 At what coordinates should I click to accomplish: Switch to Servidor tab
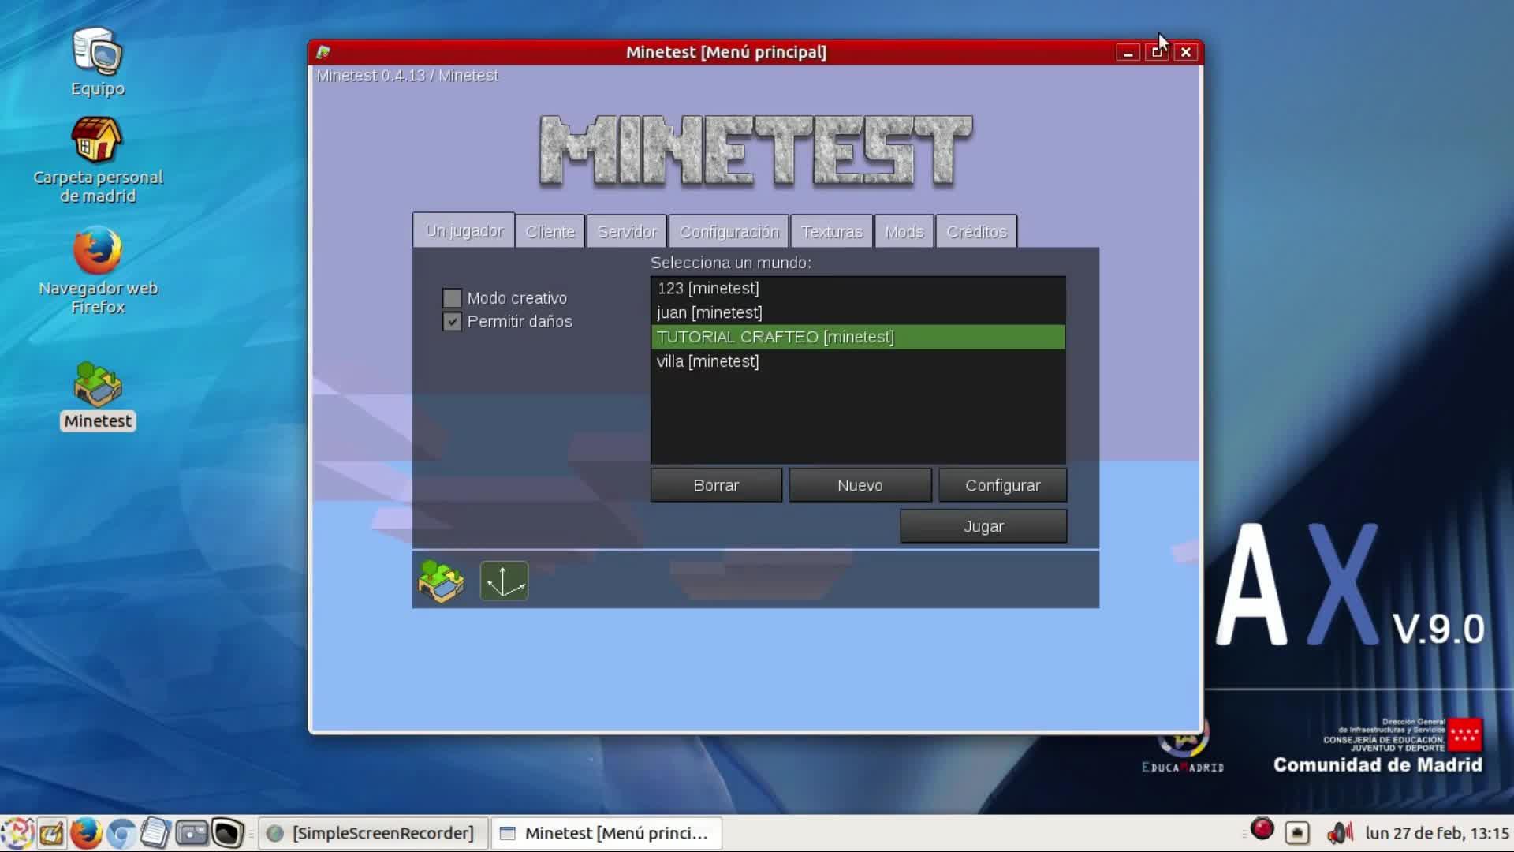(627, 232)
